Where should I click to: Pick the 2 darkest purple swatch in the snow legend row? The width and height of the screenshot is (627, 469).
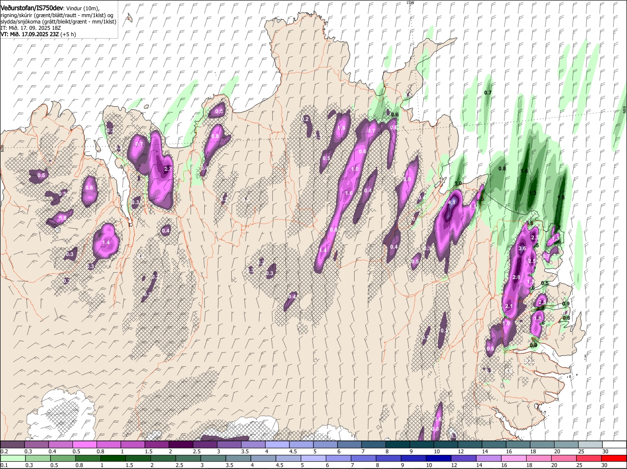click(x=181, y=444)
